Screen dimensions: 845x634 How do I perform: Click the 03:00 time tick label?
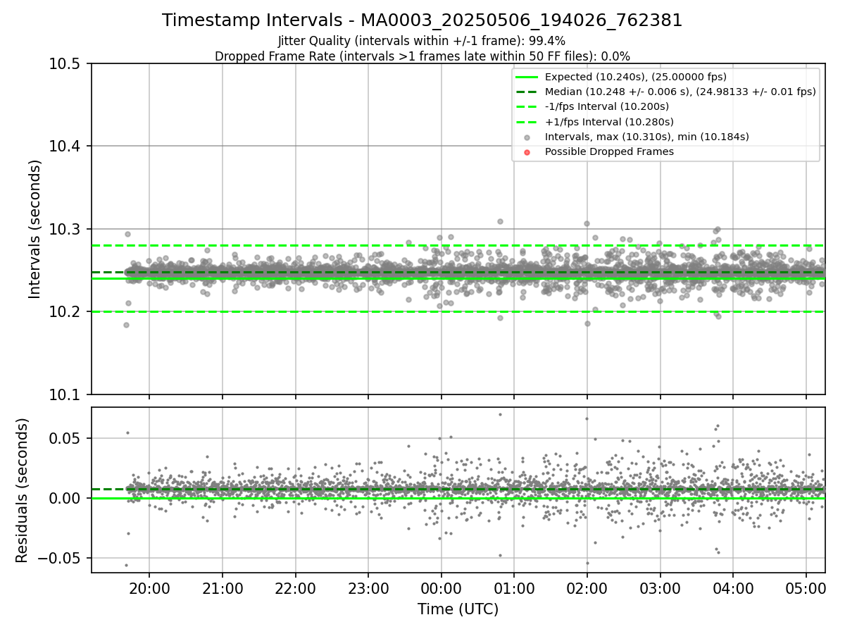pos(661,588)
